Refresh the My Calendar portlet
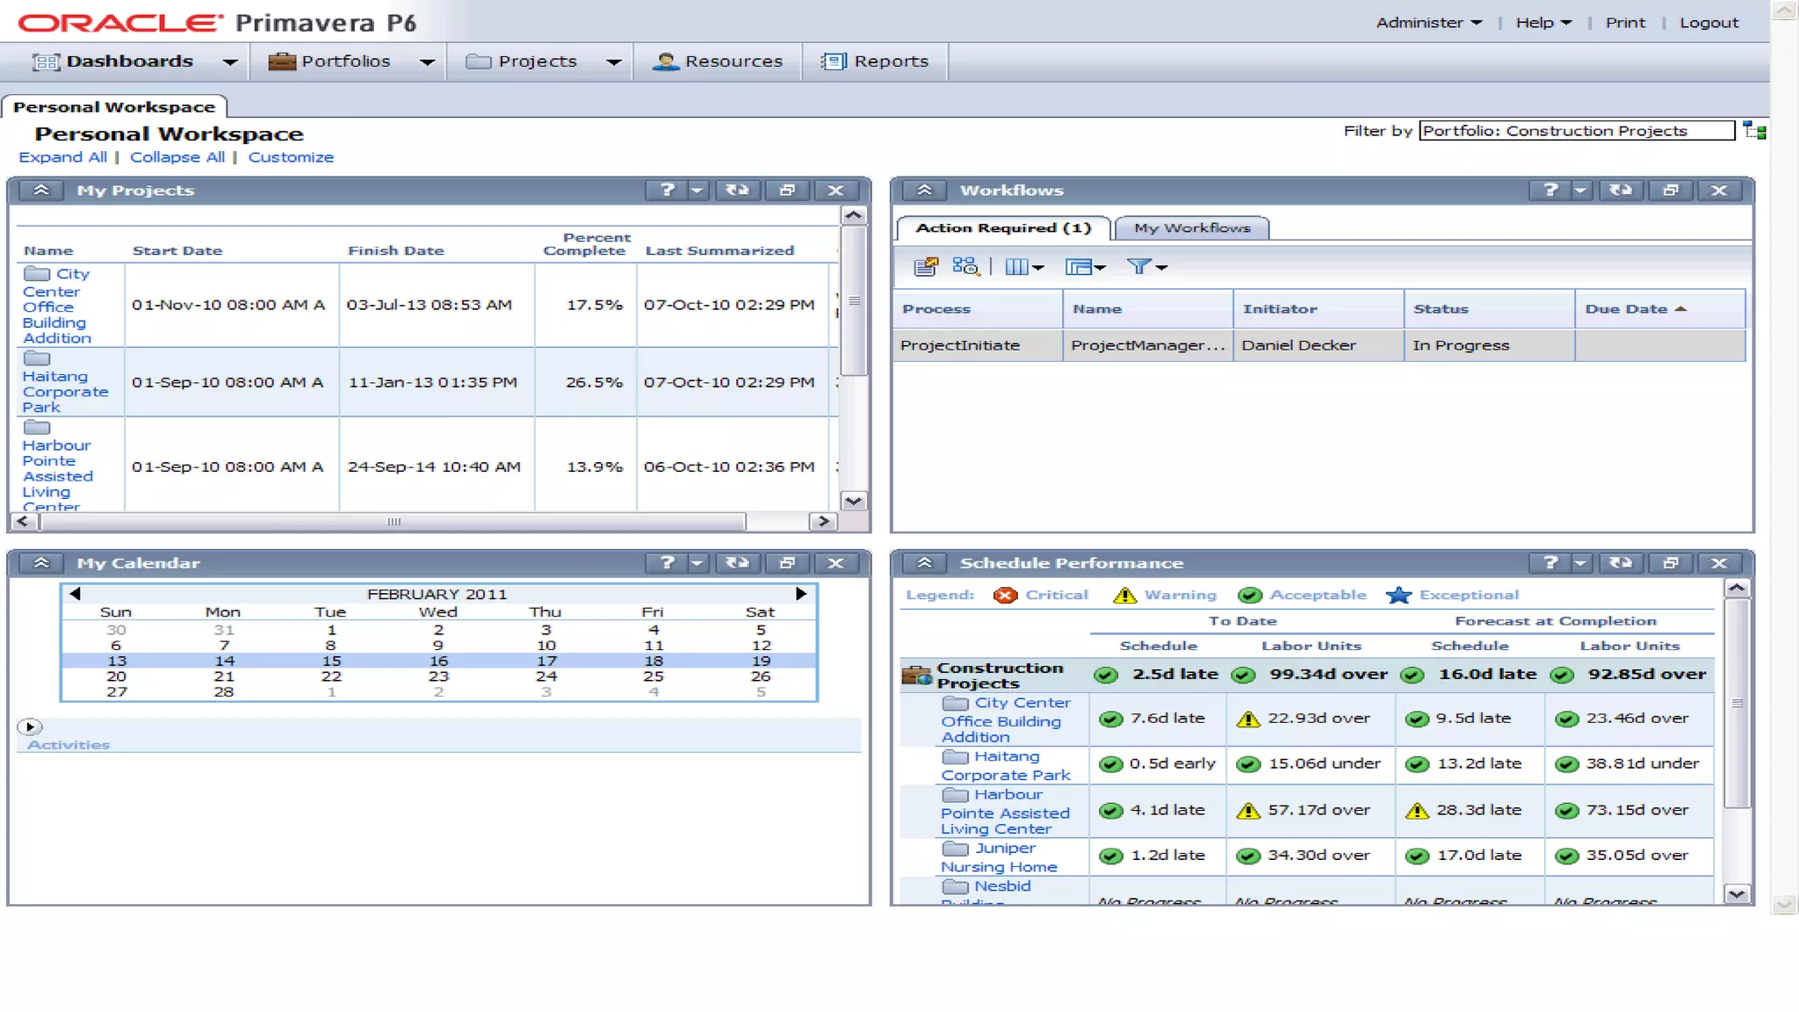This screenshot has width=1799, height=1012. (x=737, y=563)
